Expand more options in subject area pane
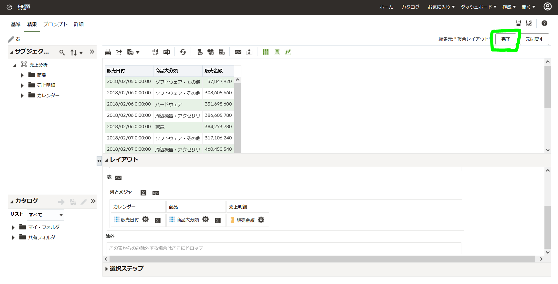 [92, 52]
